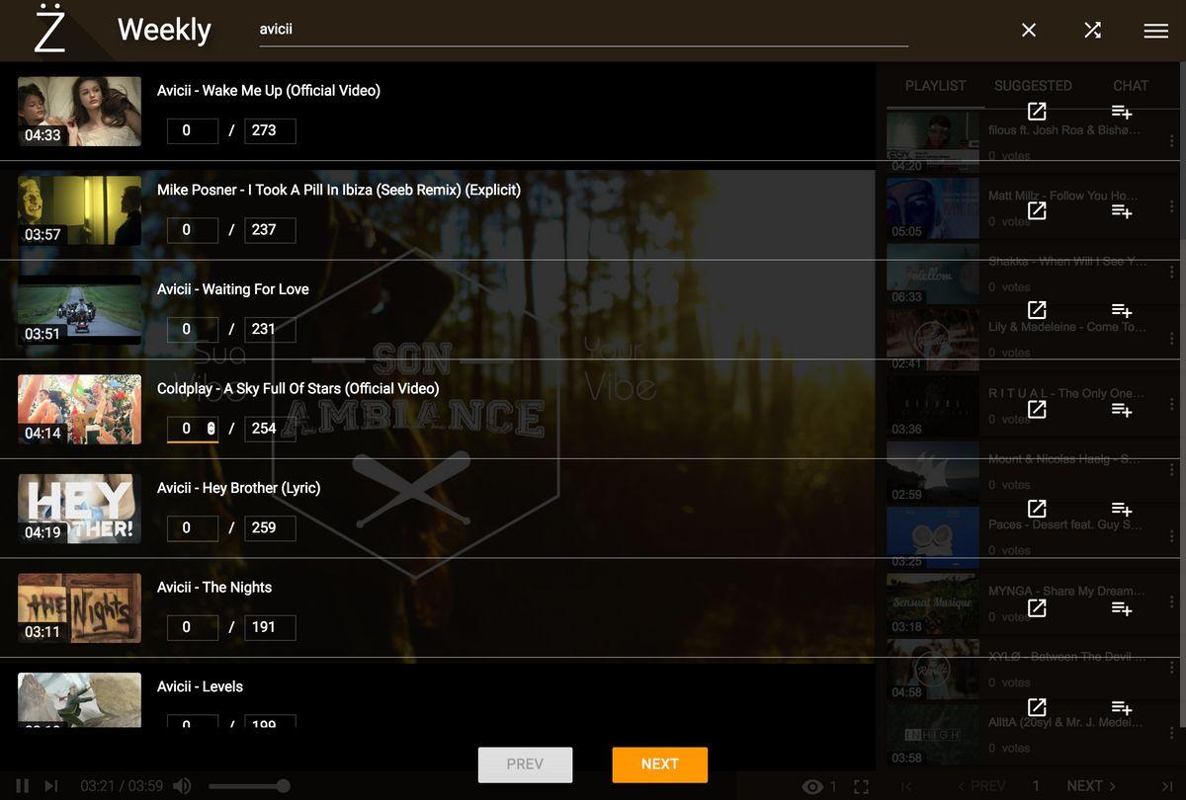Click title "Avicii - Levels"
This screenshot has width=1186, height=800.
pos(200,686)
